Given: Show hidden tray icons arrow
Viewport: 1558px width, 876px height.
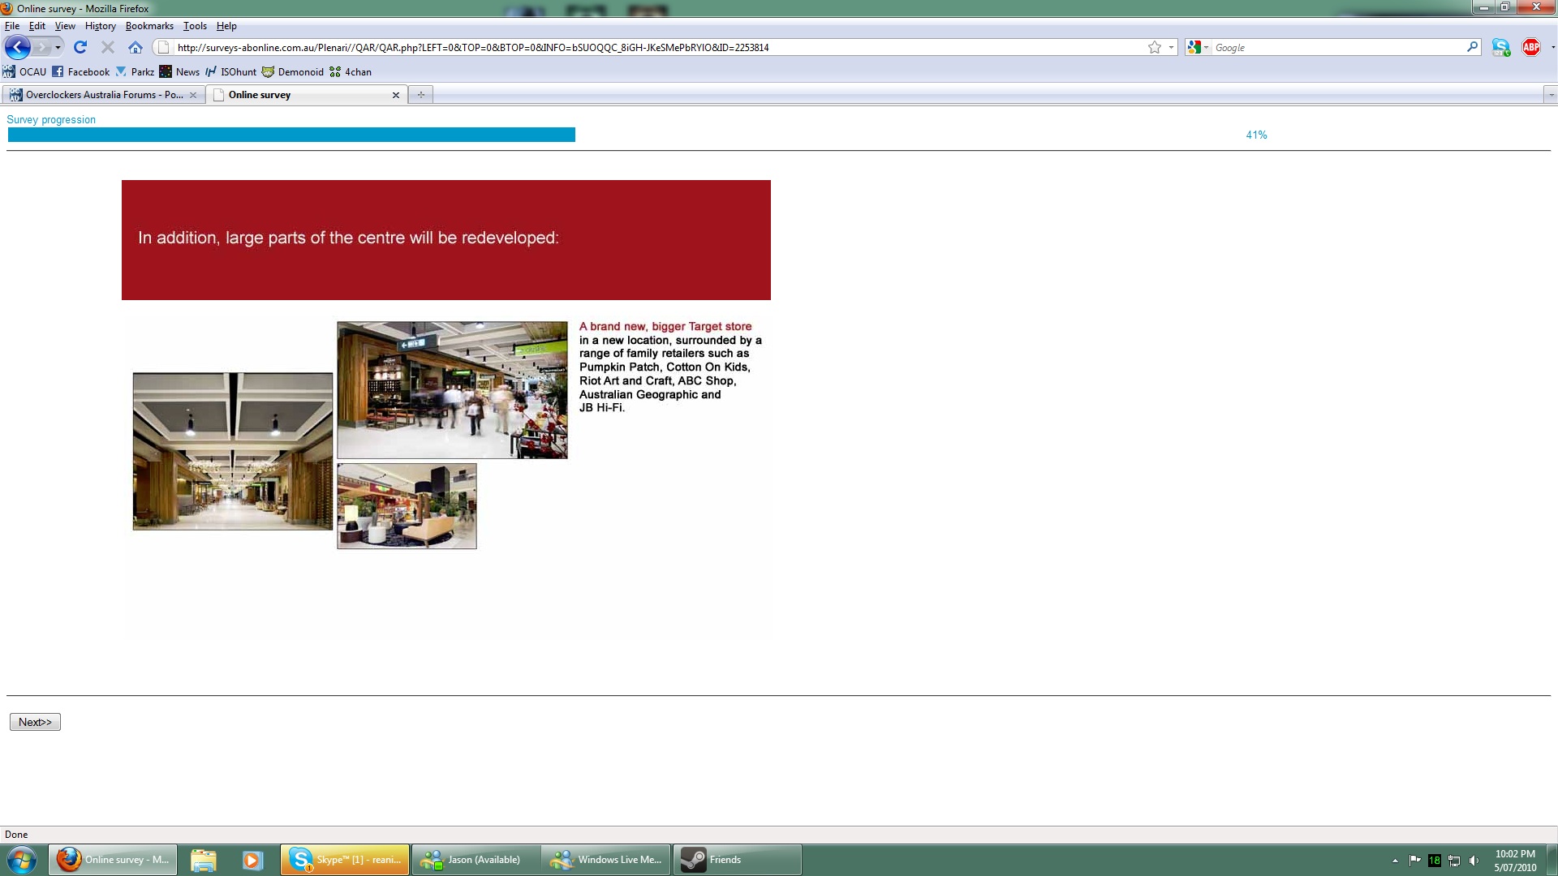Looking at the screenshot, I should (1395, 861).
